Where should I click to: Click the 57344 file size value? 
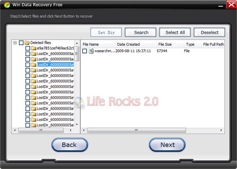[x=162, y=51]
